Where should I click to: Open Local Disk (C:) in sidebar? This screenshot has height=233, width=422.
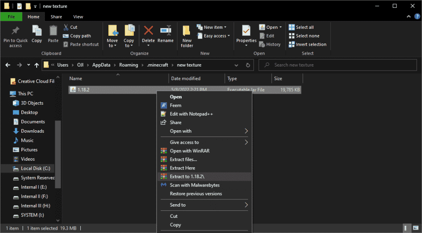(x=31, y=168)
